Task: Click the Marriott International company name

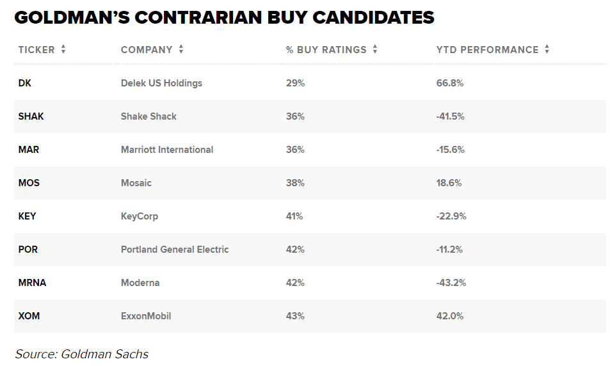Action: pos(167,150)
